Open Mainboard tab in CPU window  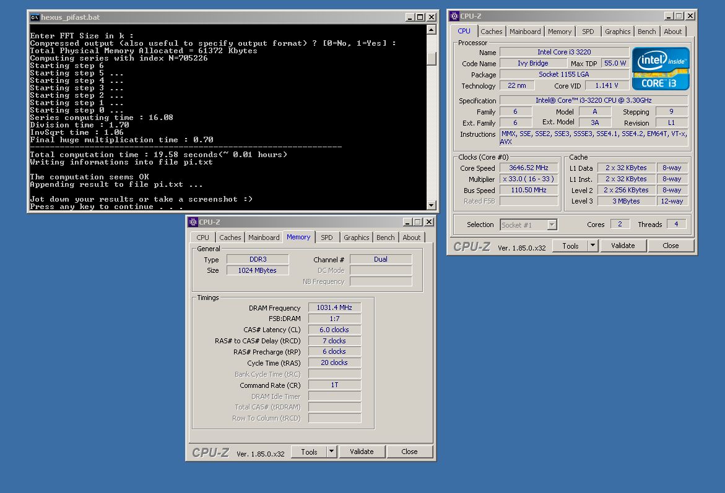coord(525,32)
